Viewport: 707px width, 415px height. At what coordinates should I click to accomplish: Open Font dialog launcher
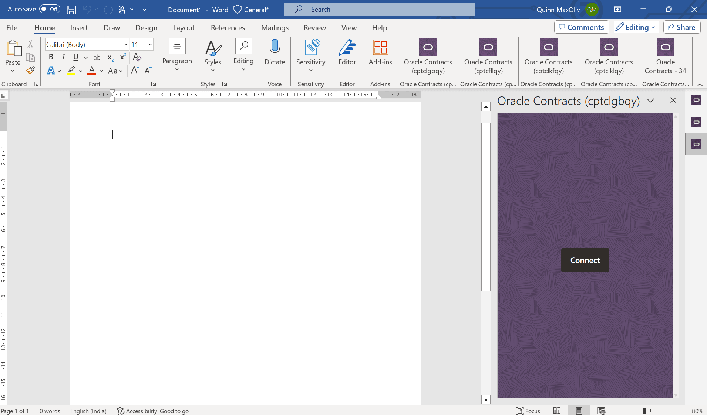click(x=153, y=84)
